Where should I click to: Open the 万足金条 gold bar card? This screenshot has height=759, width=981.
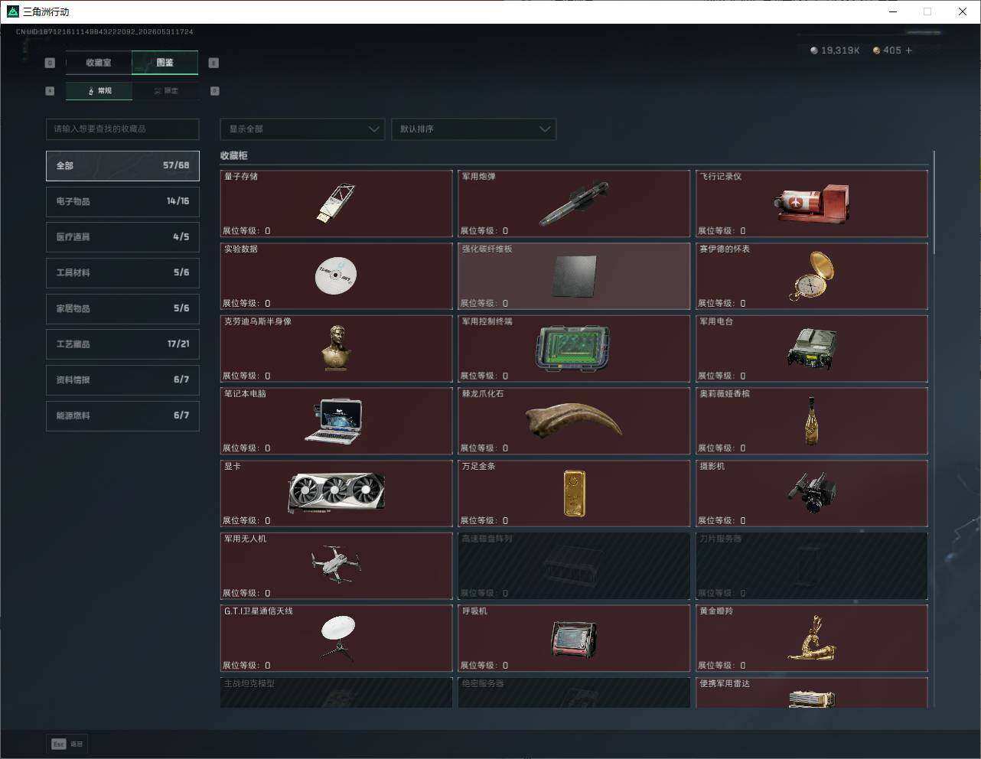[574, 494]
